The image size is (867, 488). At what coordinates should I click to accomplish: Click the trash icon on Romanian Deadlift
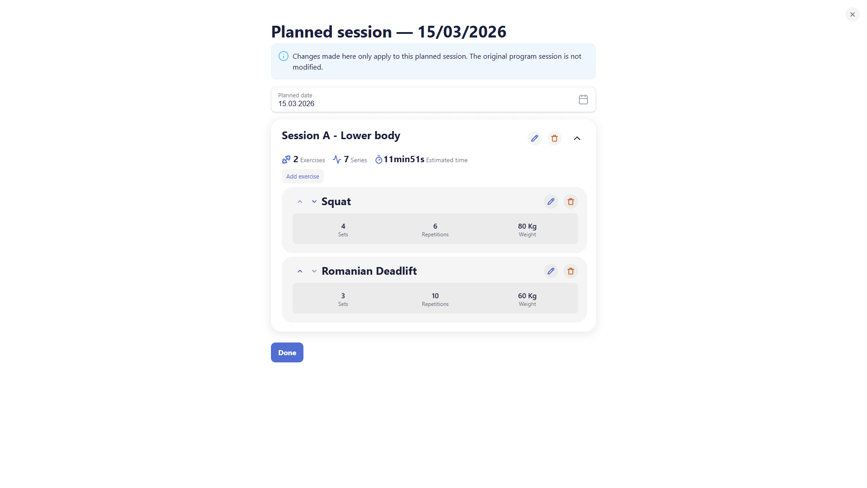coord(570,271)
